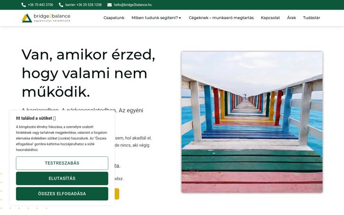Click the phone icon beside karrier number
Image resolution: width=344 pixels, height=215 pixels.
[61, 5]
